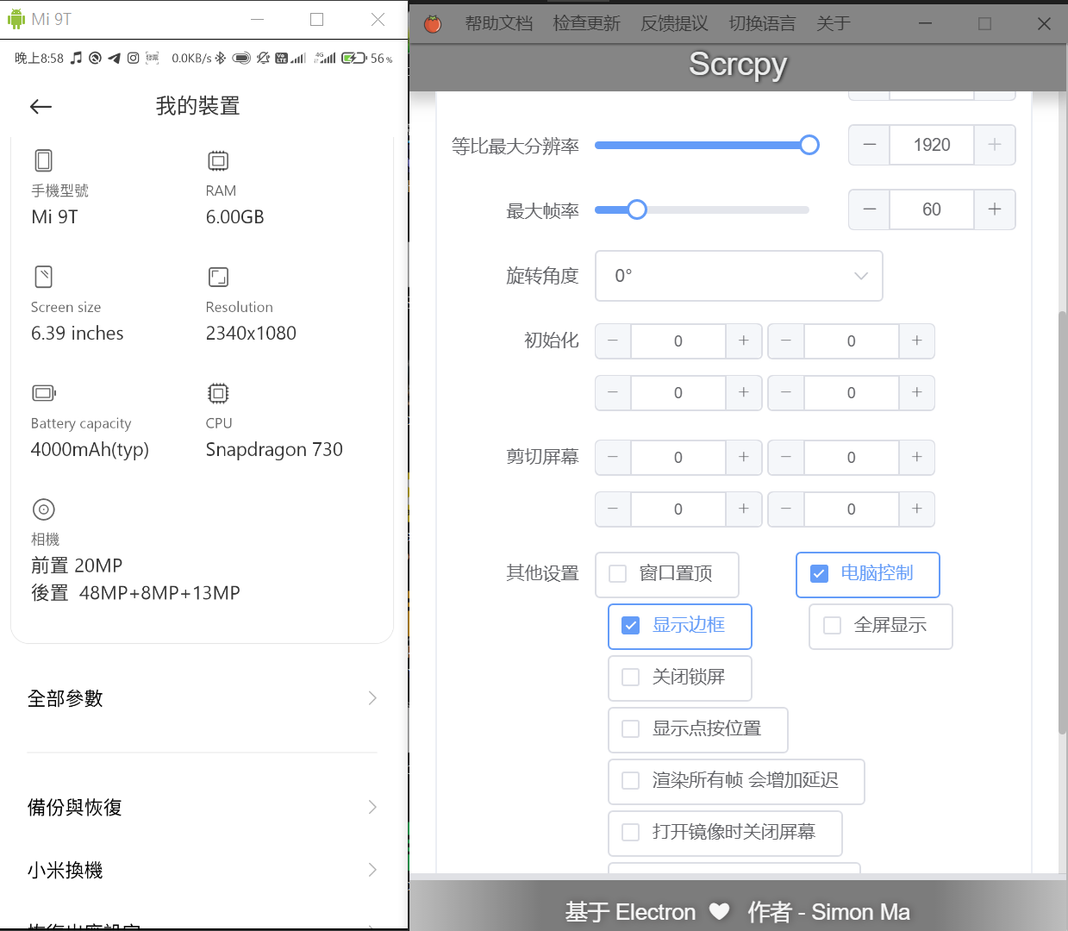This screenshot has height=931, width=1068.
Task: Click the 6.00GB RAM value
Action: 234,216
